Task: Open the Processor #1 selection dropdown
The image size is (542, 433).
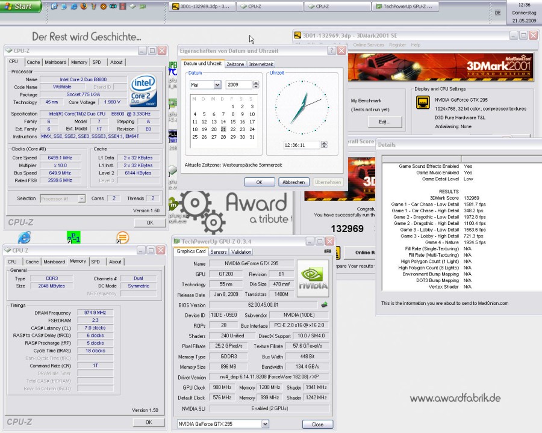Action: pyautogui.click(x=81, y=198)
